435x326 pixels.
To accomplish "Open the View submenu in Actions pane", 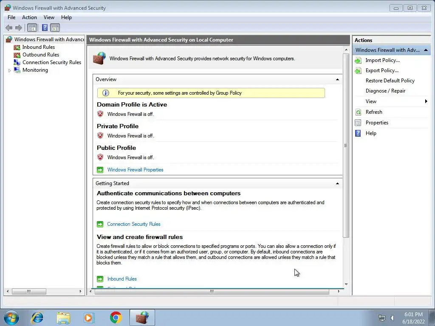I will 391,101.
